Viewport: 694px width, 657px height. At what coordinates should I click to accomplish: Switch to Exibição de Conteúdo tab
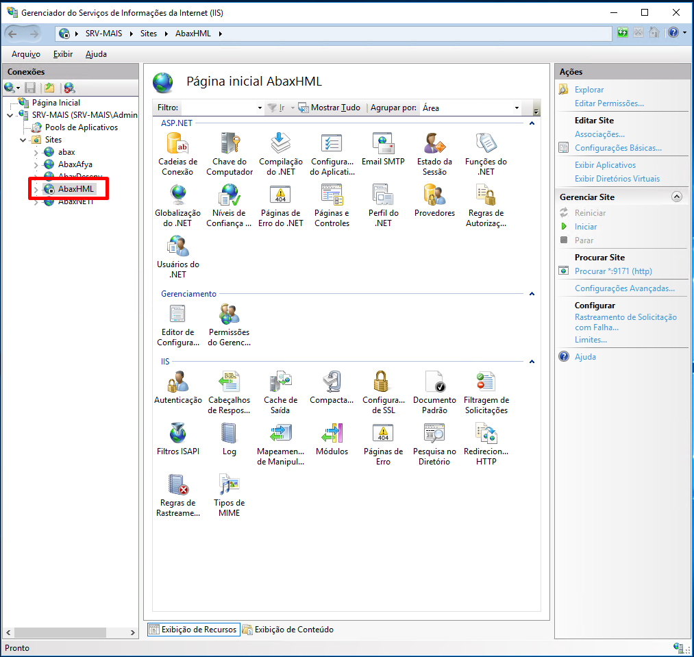[293, 630]
